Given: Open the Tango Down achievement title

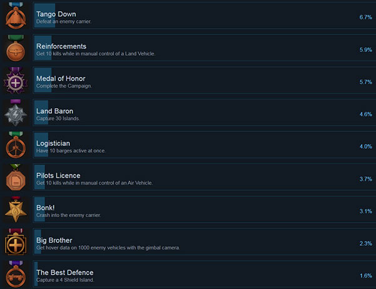Looking at the screenshot, I should [56, 14].
